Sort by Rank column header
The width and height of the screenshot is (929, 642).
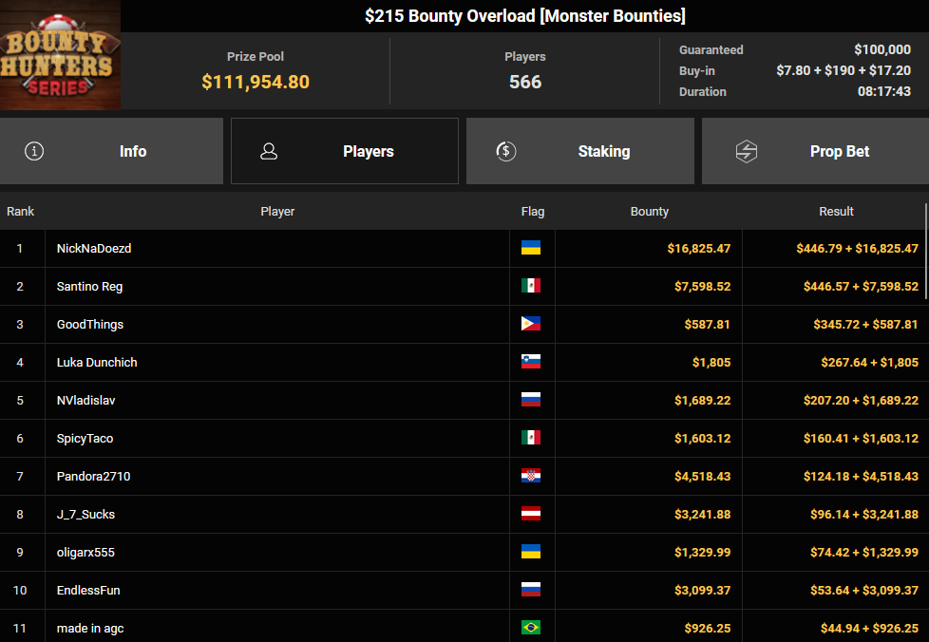click(21, 211)
